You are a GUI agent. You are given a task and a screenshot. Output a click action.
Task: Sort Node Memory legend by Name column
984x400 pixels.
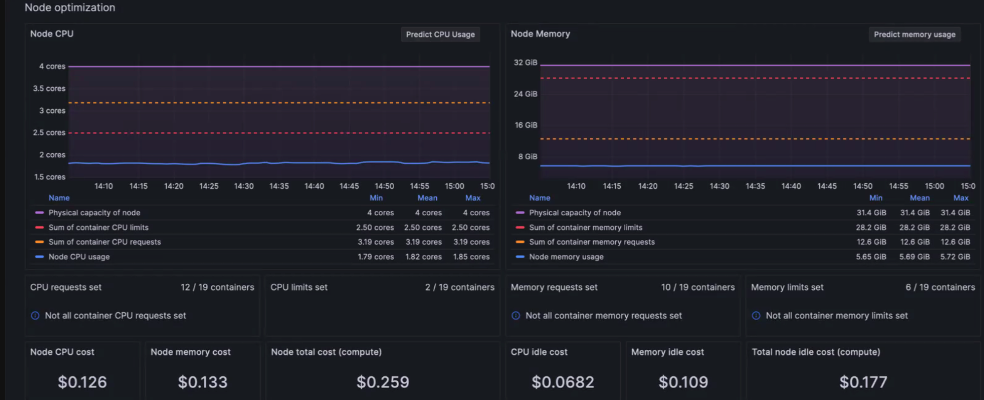tap(539, 198)
